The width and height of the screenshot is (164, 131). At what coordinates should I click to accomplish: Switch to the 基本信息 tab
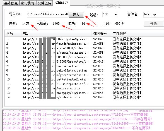11,3
